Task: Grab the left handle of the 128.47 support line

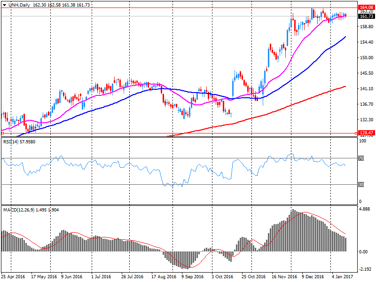Action: coord(2,133)
